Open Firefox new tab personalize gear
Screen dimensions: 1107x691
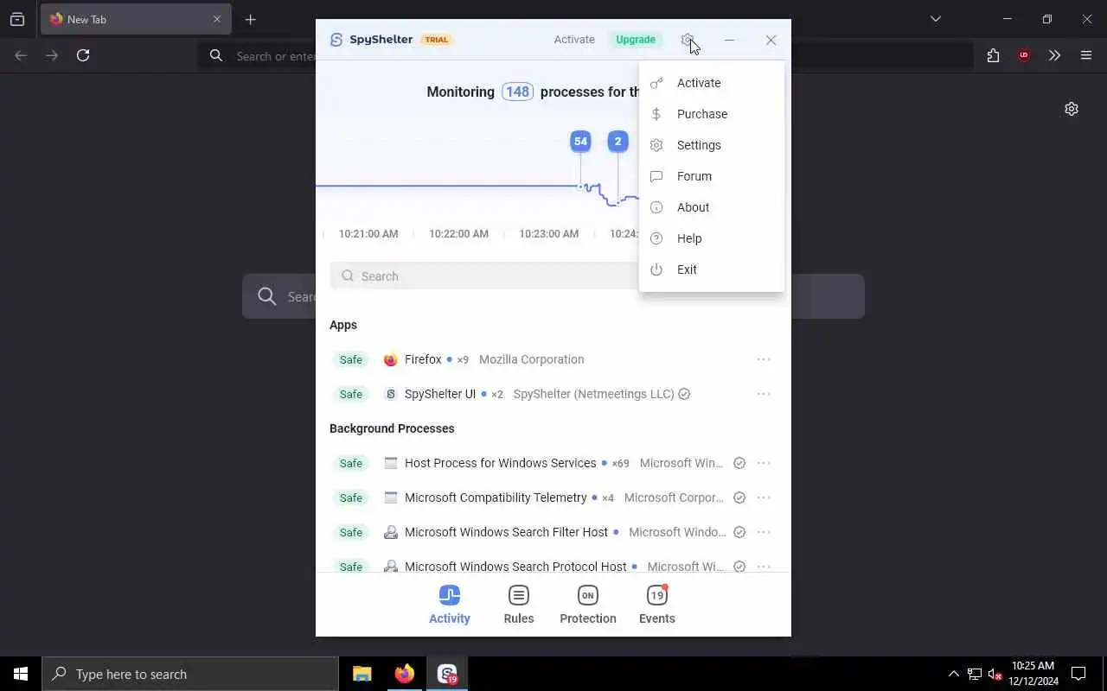[1072, 109]
